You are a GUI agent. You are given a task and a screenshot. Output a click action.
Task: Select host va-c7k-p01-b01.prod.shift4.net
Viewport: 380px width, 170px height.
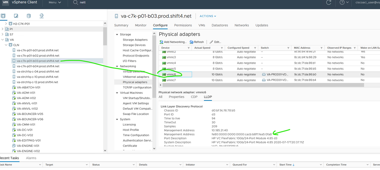pyautogui.click(x=38, y=50)
